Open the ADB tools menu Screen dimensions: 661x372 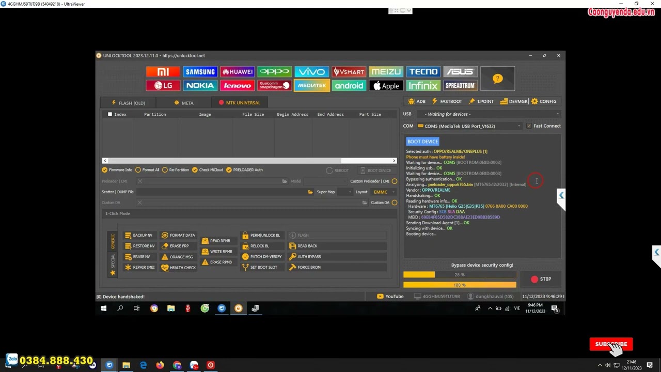click(417, 102)
